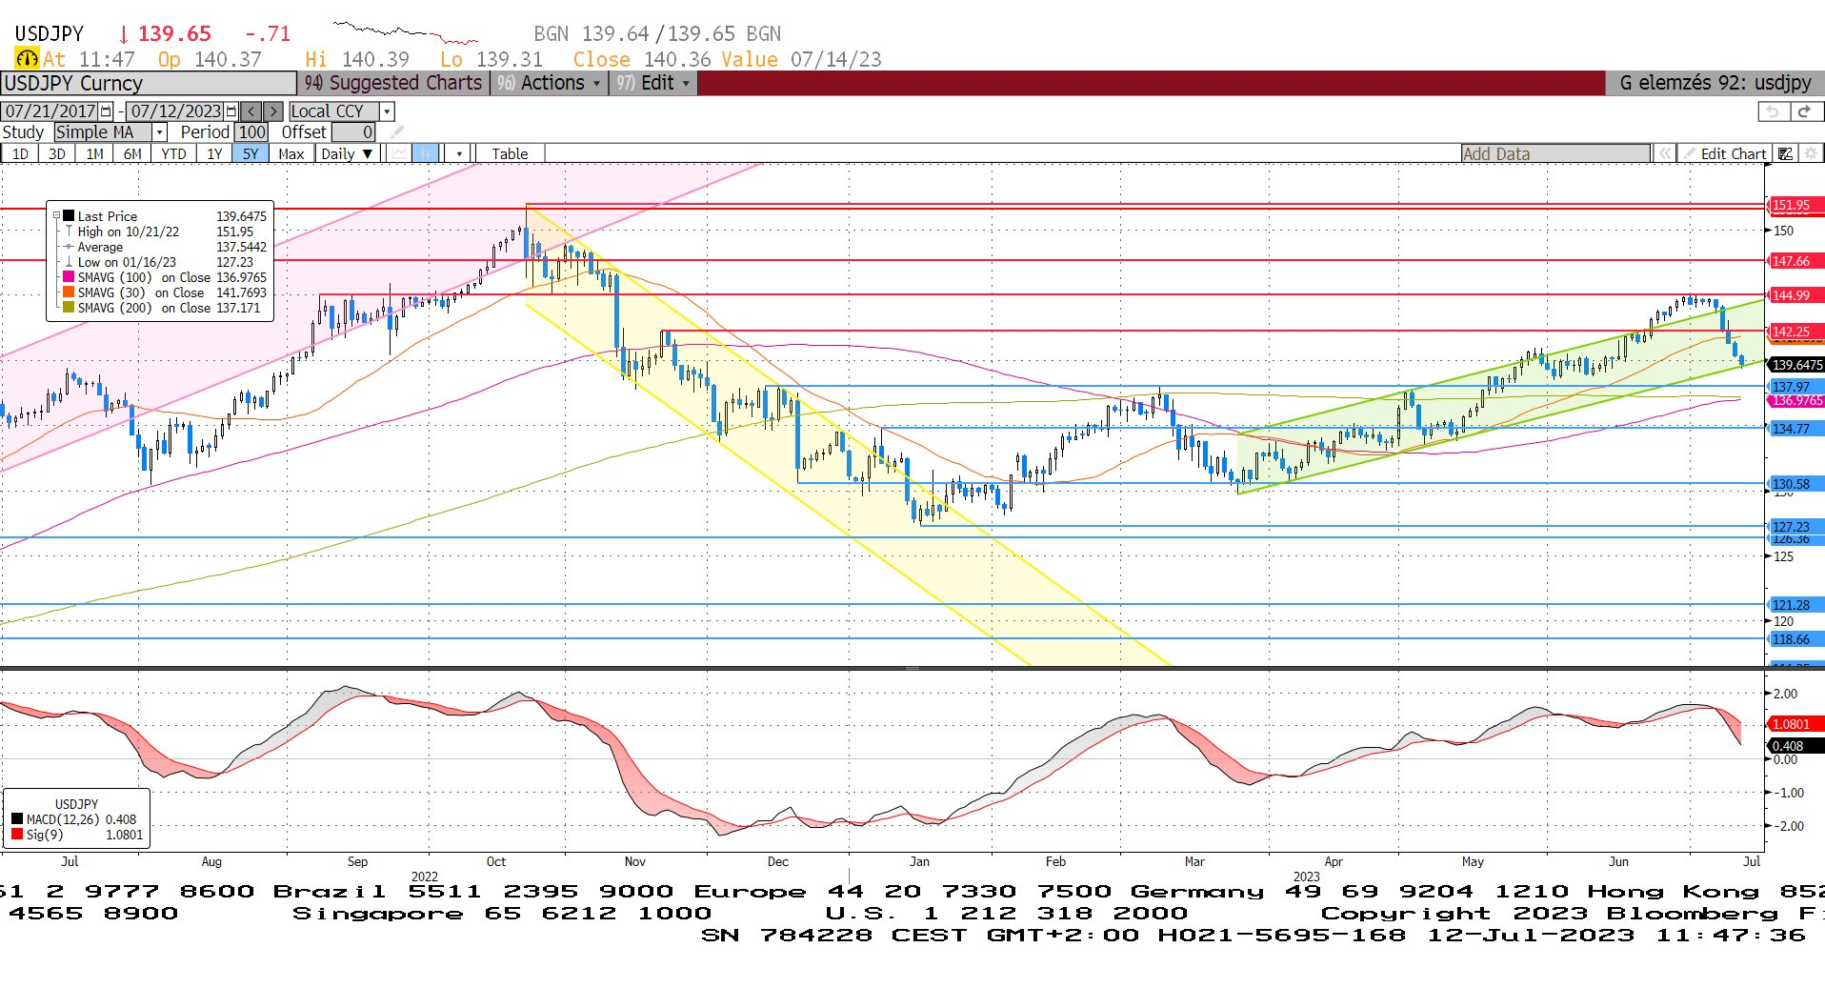This screenshot has width=1825, height=988.
Task: Click the High on 10/21/22 legend row
Action: (x=164, y=232)
